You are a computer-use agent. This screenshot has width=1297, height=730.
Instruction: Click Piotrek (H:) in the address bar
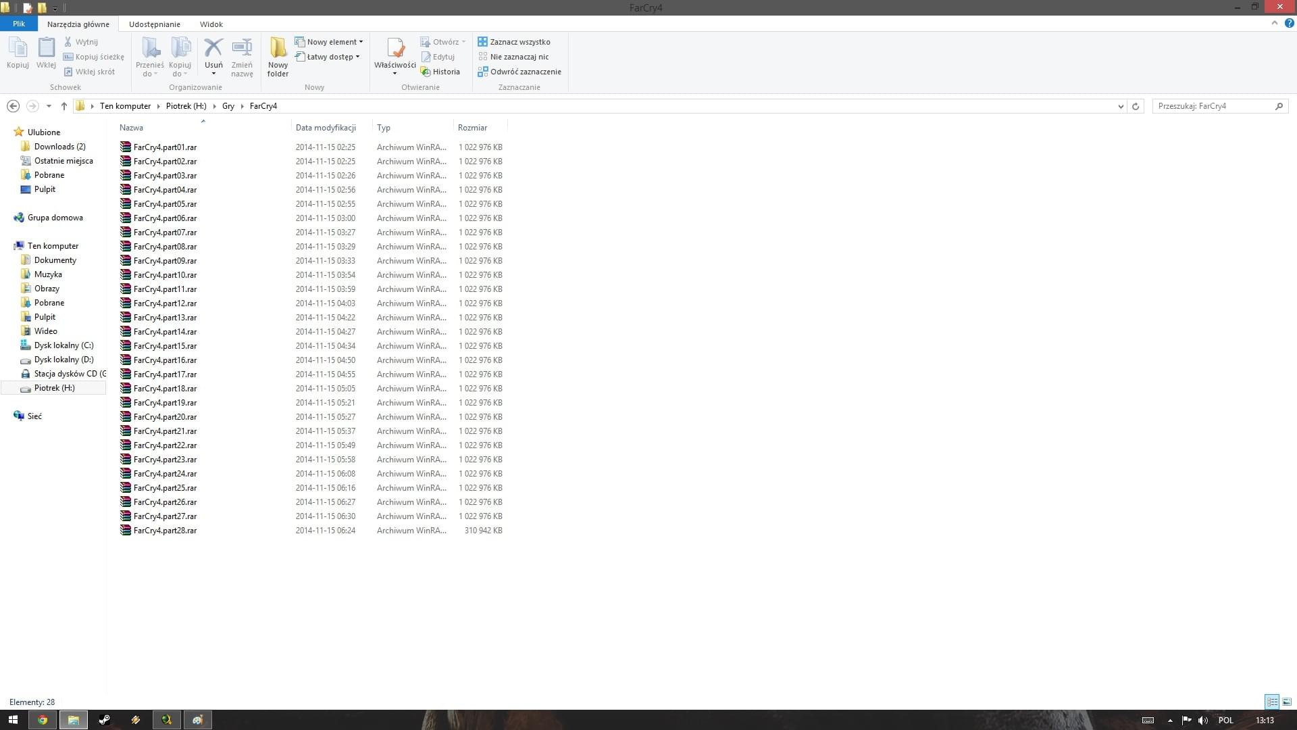coord(186,106)
